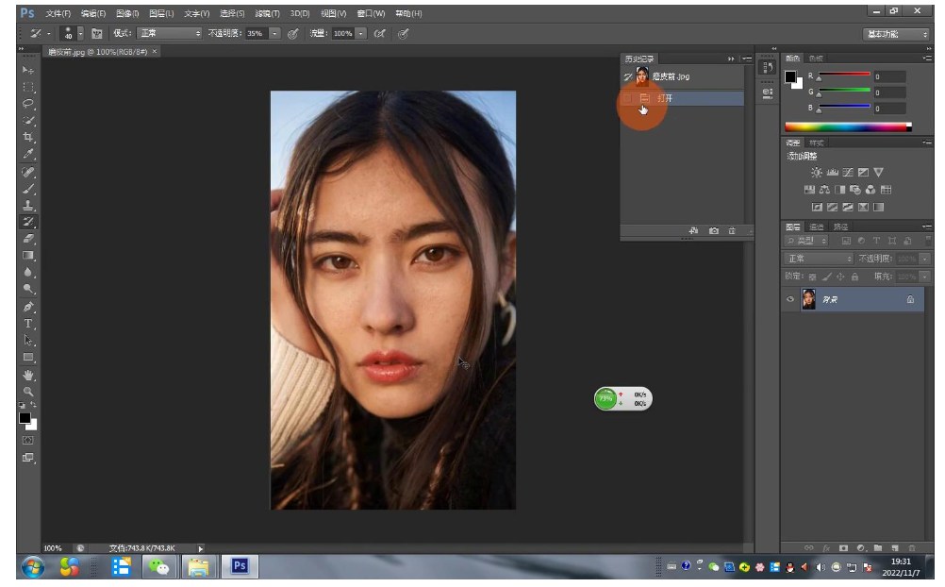The image size is (945, 587).
Task: Select the Horizontal Type tool in the toolbox
Action: click(x=27, y=324)
